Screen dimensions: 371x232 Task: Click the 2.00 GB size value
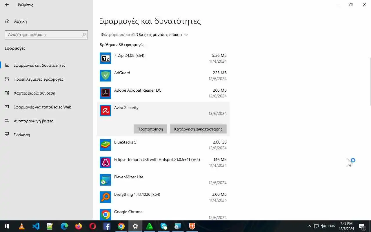220,142
